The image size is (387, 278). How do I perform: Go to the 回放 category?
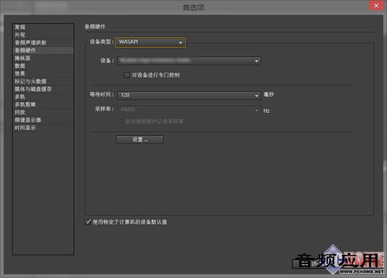click(43, 112)
